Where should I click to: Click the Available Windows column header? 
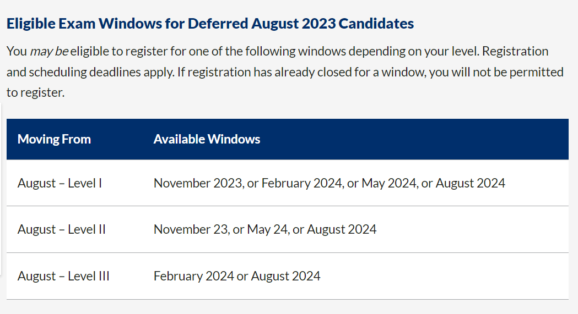pyautogui.click(x=207, y=139)
